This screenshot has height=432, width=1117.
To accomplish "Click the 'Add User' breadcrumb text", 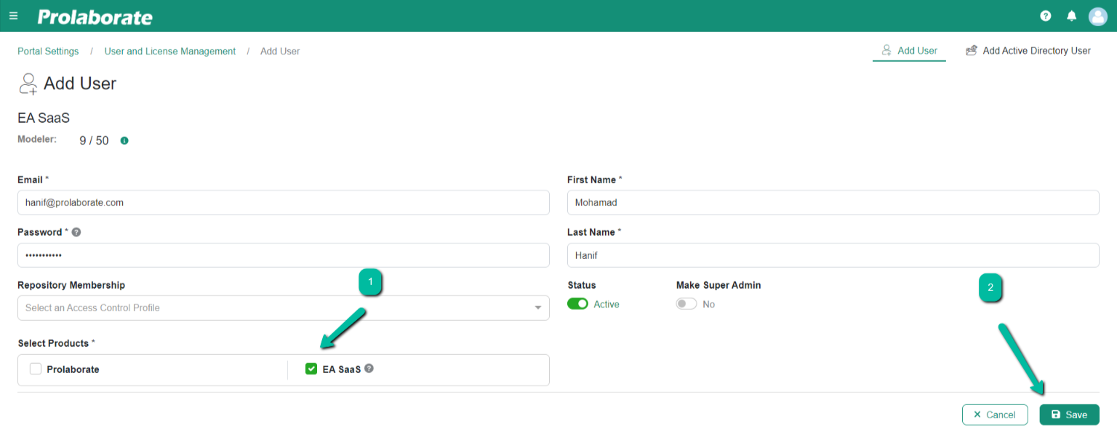I will [x=280, y=52].
